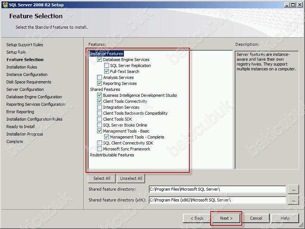Check SQL Client Connectivity SDK
The image size is (305, 229).
click(99, 143)
